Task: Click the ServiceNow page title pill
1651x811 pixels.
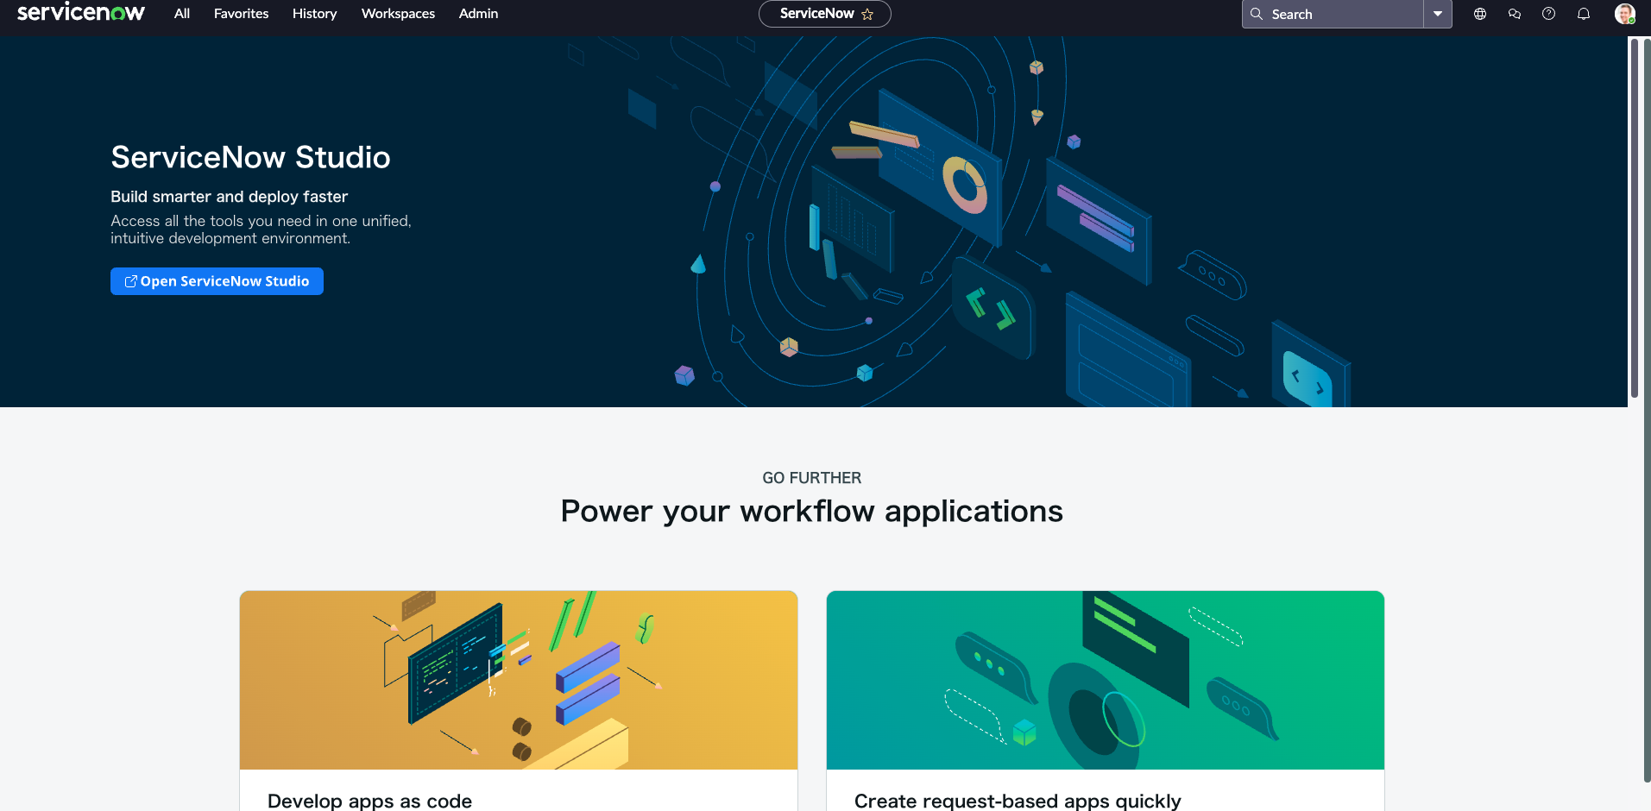Action: coord(824,14)
